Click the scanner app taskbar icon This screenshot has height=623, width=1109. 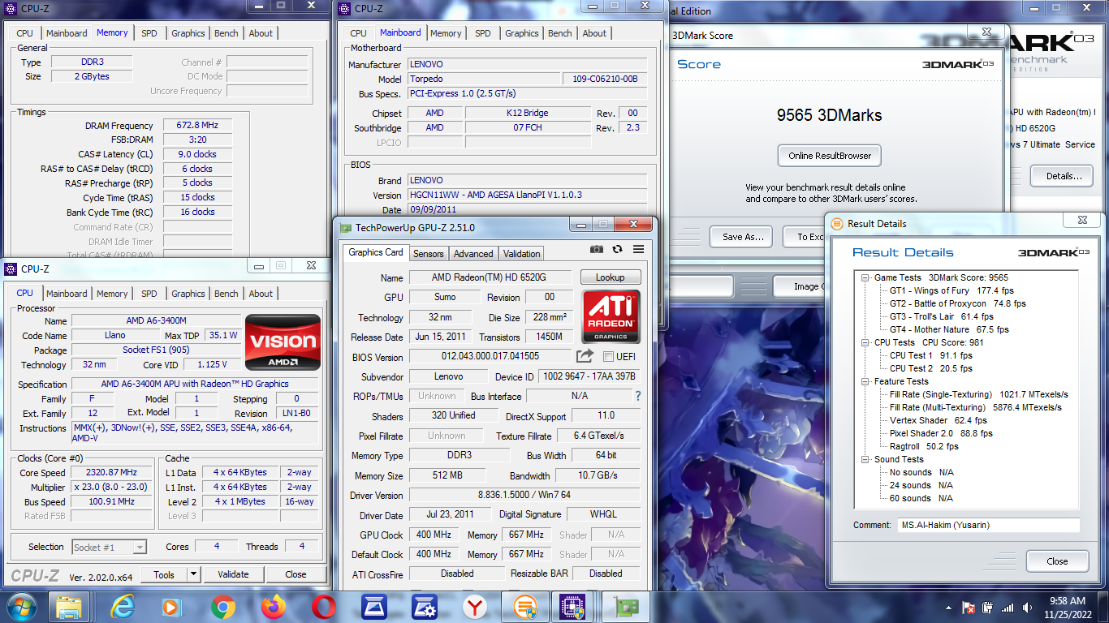[374, 607]
